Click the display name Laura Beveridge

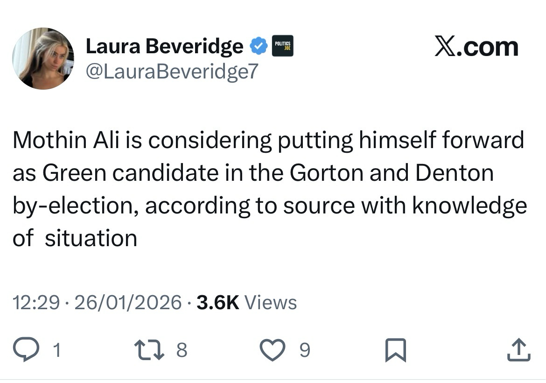point(164,46)
